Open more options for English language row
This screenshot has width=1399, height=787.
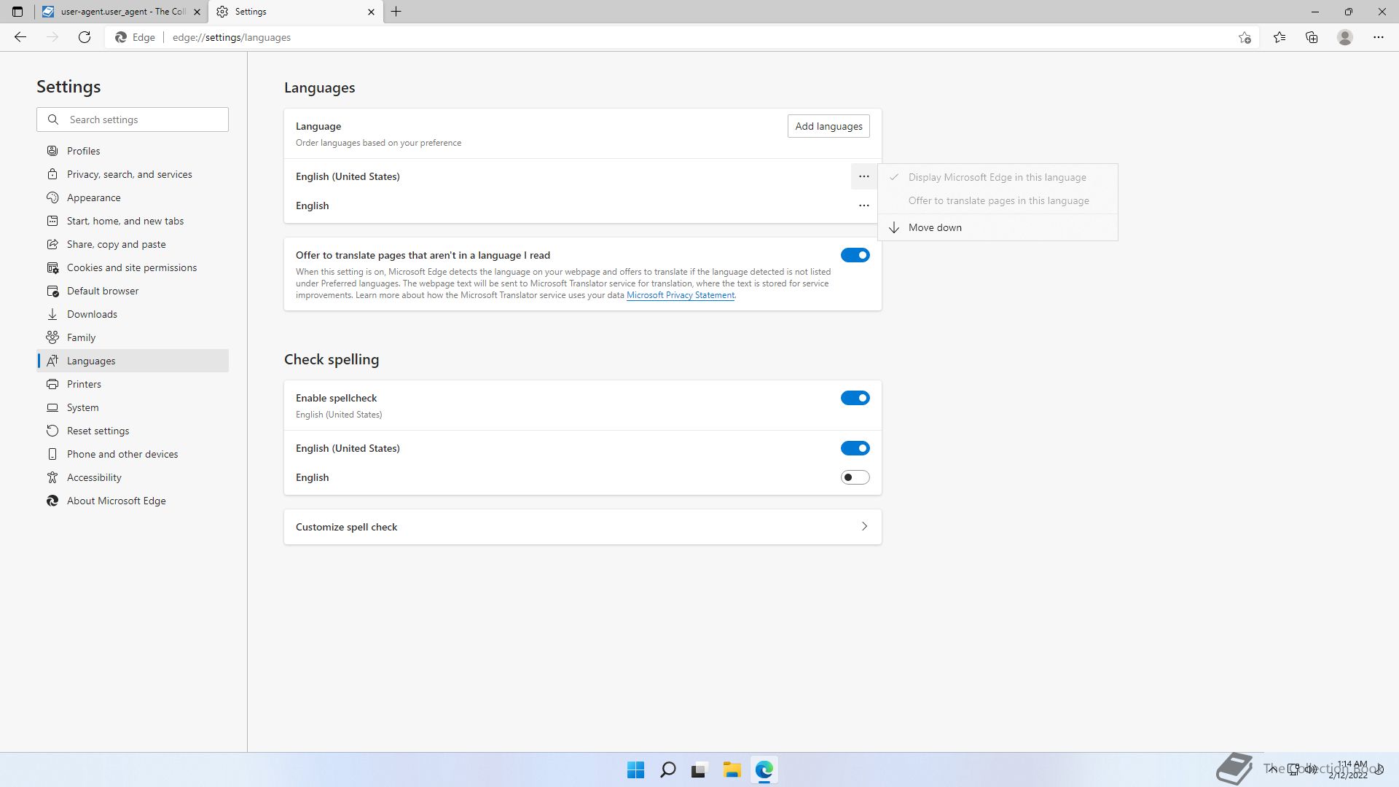(864, 205)
